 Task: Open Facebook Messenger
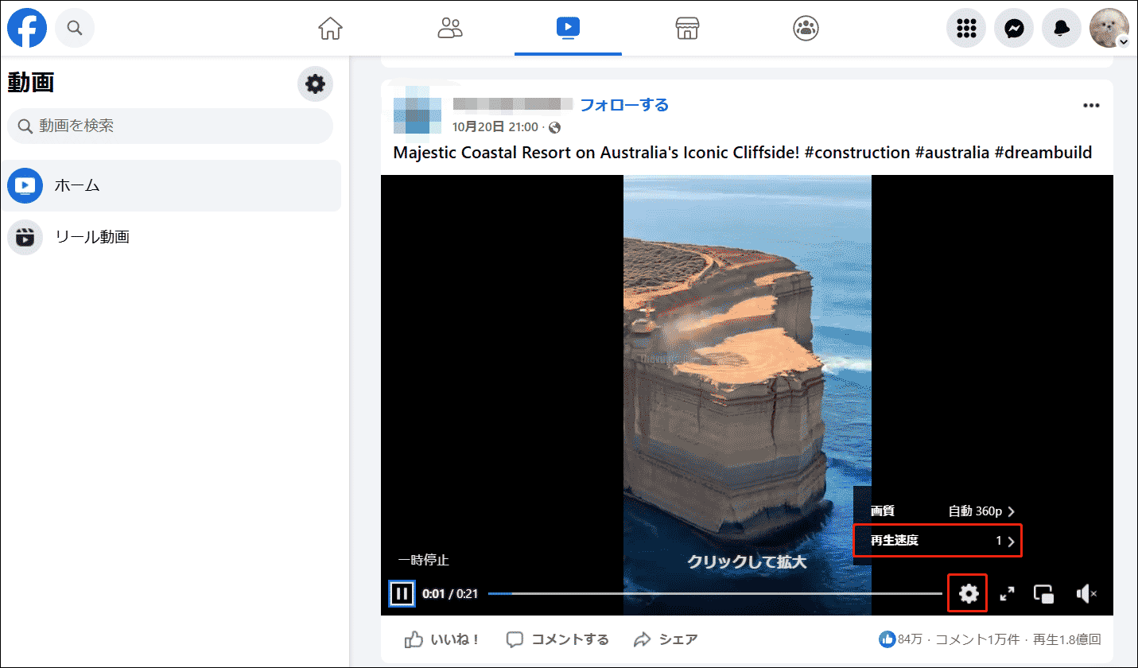[x=1014, y=28]
